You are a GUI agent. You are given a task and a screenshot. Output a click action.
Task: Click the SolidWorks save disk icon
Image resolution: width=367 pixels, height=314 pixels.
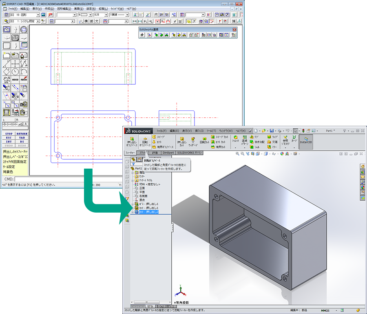[272, 131]
